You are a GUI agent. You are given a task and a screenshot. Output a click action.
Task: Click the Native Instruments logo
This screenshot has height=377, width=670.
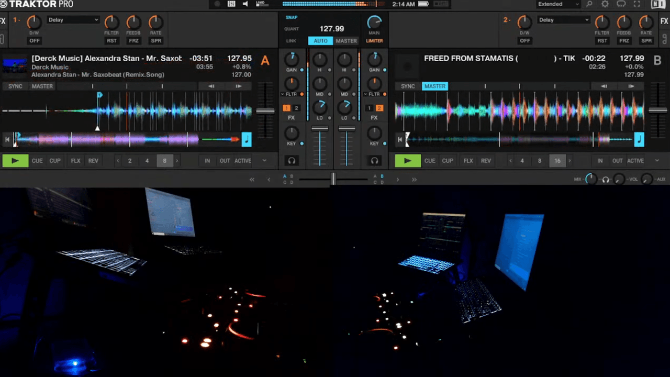pyautogui.click(x=658, y=4)
